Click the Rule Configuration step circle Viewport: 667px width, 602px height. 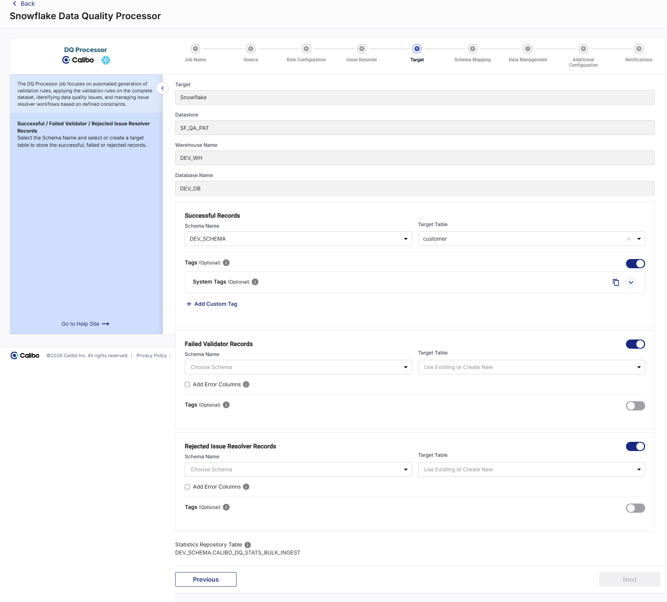click(x=306, y=49)
